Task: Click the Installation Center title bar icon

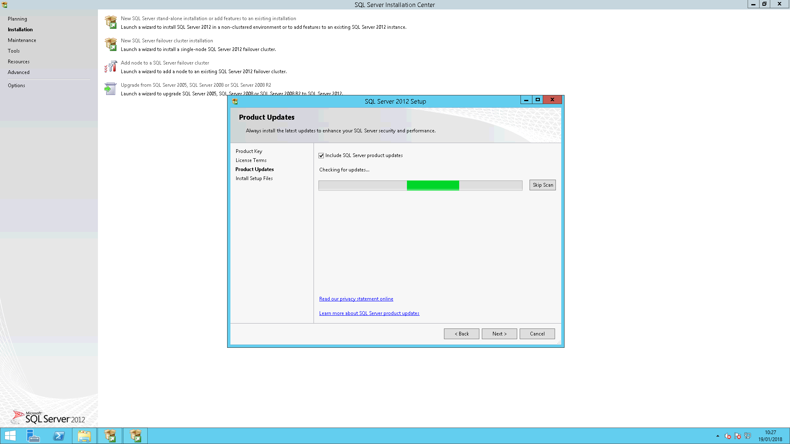Action: (5, 5)
